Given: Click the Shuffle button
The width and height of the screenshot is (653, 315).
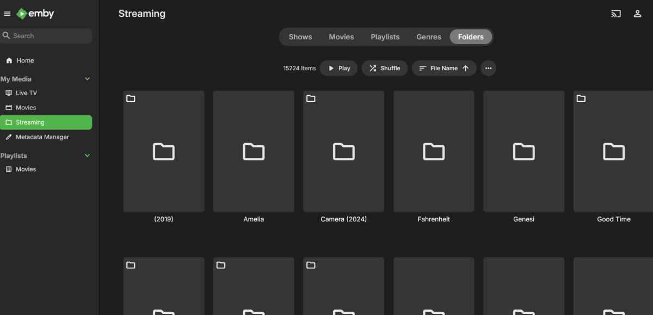Looking at the screenshot, I should (x=385, y=68).
